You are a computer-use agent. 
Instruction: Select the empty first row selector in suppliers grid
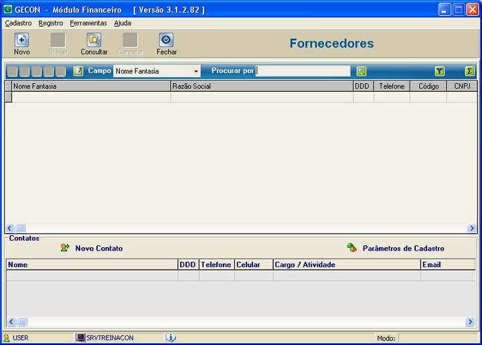click(8, 97)
